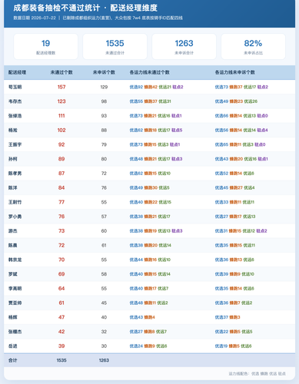The width and height of the screenshot is (299, 384).
Task: Click the red failed count 47
Action: point(61,317)
